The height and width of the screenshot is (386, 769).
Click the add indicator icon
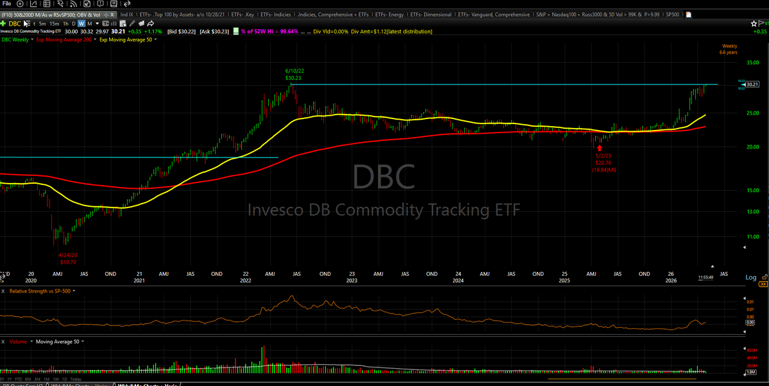tap(123, 24)
